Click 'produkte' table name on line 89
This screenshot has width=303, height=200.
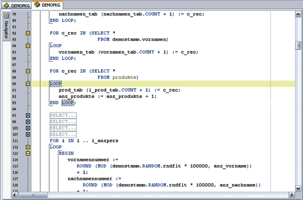point(125,77)
